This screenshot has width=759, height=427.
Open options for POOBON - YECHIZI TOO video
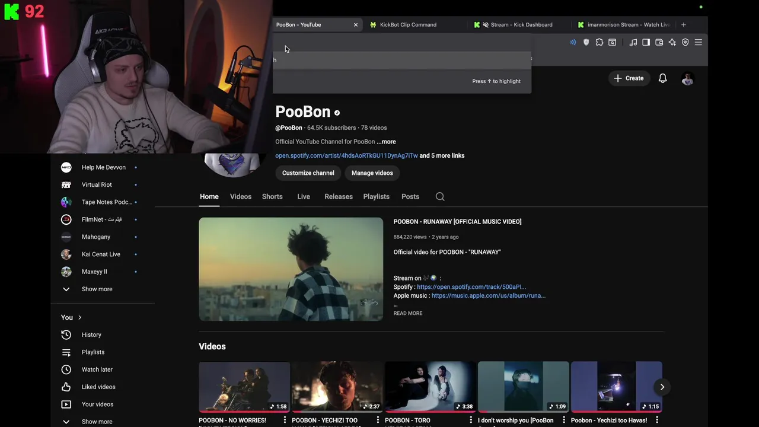pyautogui.click(x=378, y=420)
